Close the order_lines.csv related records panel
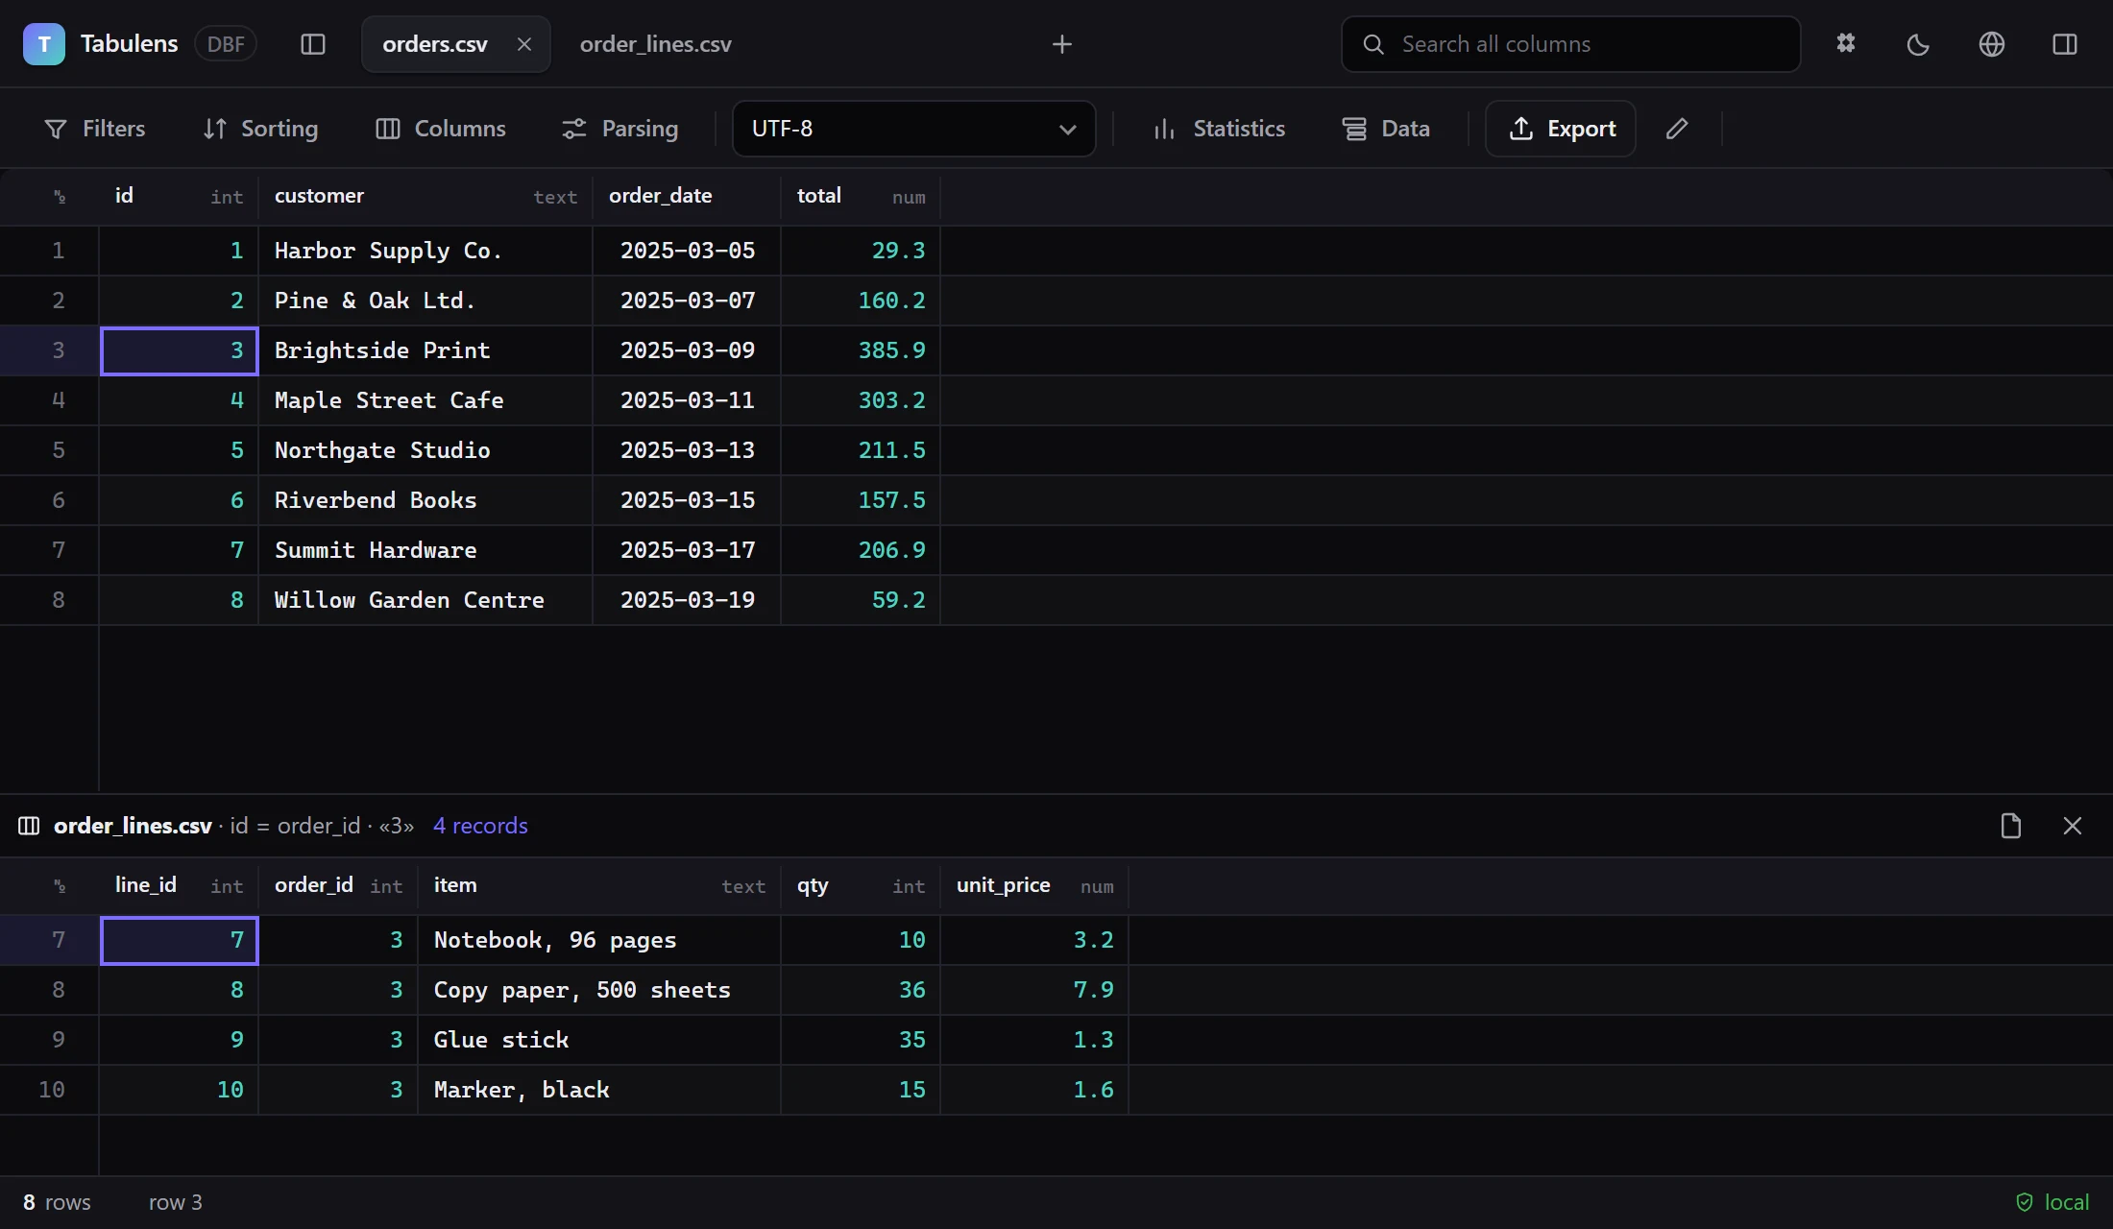 [x=2073, y=826]
